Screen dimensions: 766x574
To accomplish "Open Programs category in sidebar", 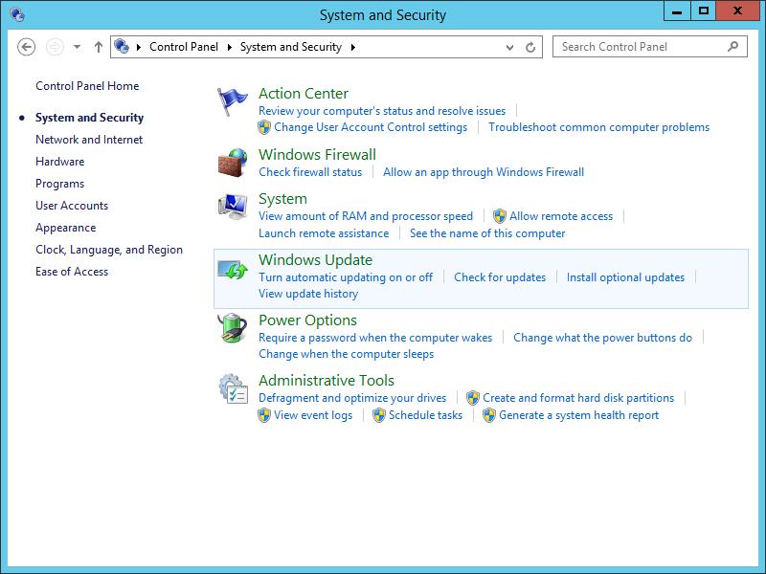I will (x=59, y=184).
